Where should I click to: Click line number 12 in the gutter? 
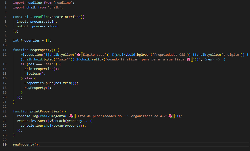pyautogui.click(x=4, y=54)
